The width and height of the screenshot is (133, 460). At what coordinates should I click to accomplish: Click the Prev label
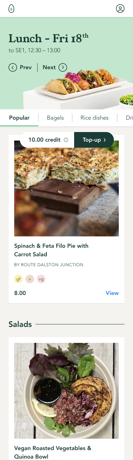(26, 67)
